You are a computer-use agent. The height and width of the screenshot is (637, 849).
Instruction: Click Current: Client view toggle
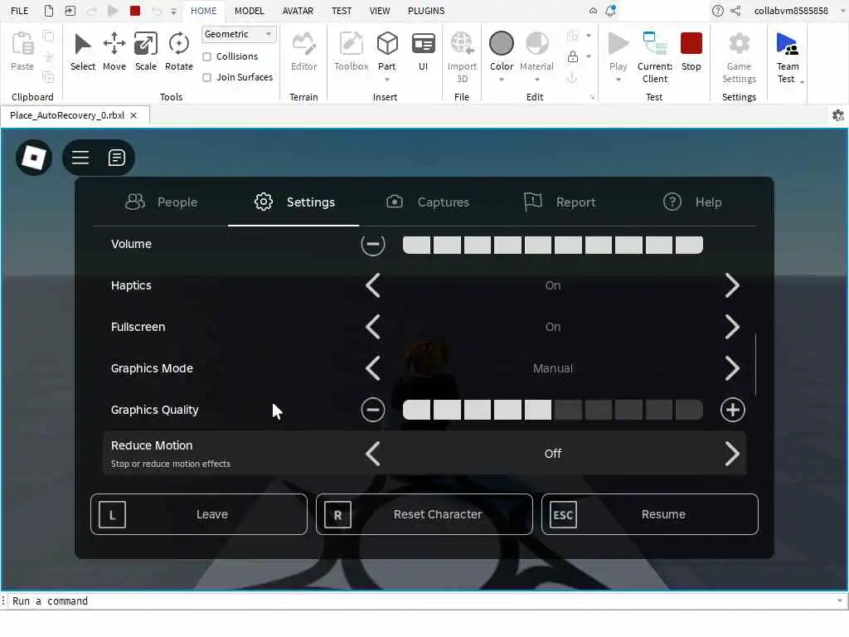655,56
